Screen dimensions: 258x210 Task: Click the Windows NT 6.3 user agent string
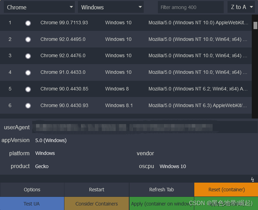click(198, 105)
